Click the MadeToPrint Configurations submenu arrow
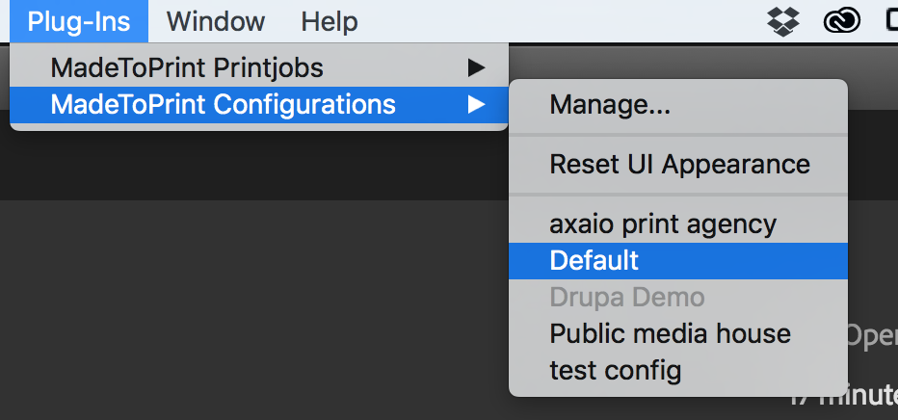The image size is (898, 420). pyautogui.click(x=476, y=105)
